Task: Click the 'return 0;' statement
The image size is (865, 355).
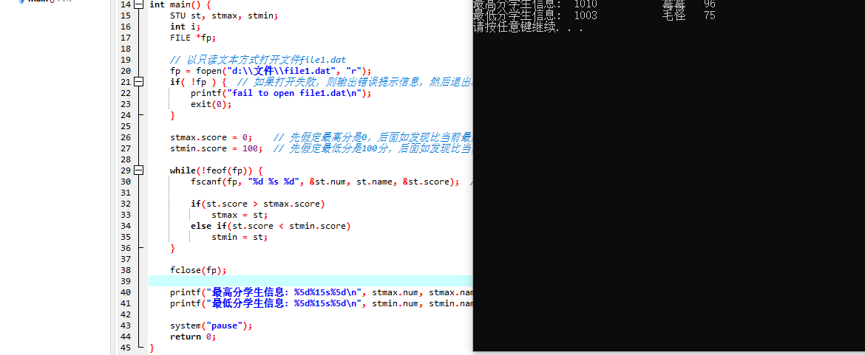Action: click(193, 337)
